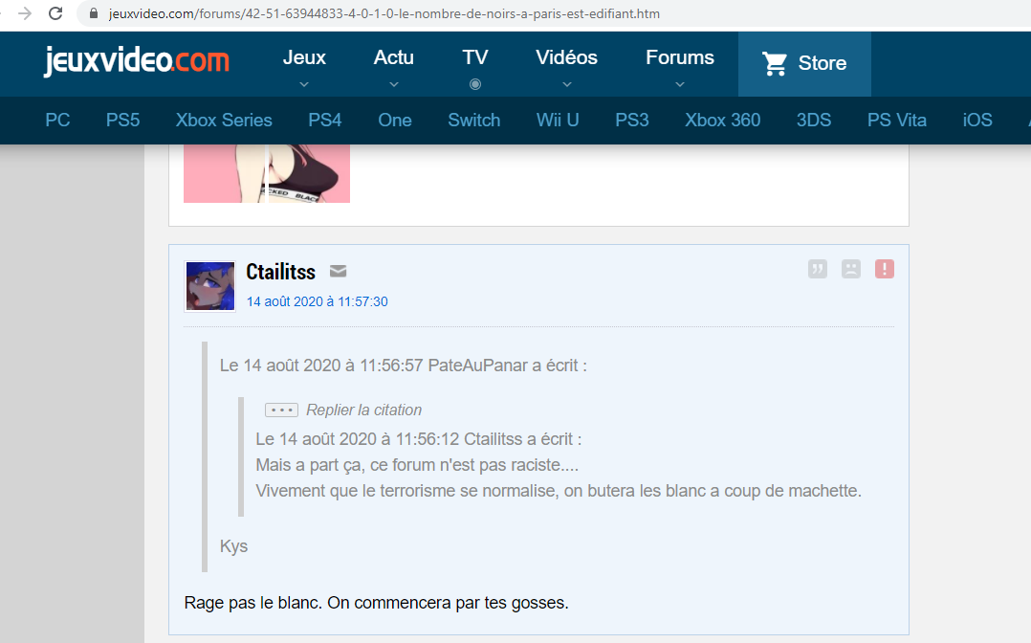This screenshot has height=643, width=1031.
Task: Send a private message to Ctailitss envelope icon
Action: coord(338,271)
